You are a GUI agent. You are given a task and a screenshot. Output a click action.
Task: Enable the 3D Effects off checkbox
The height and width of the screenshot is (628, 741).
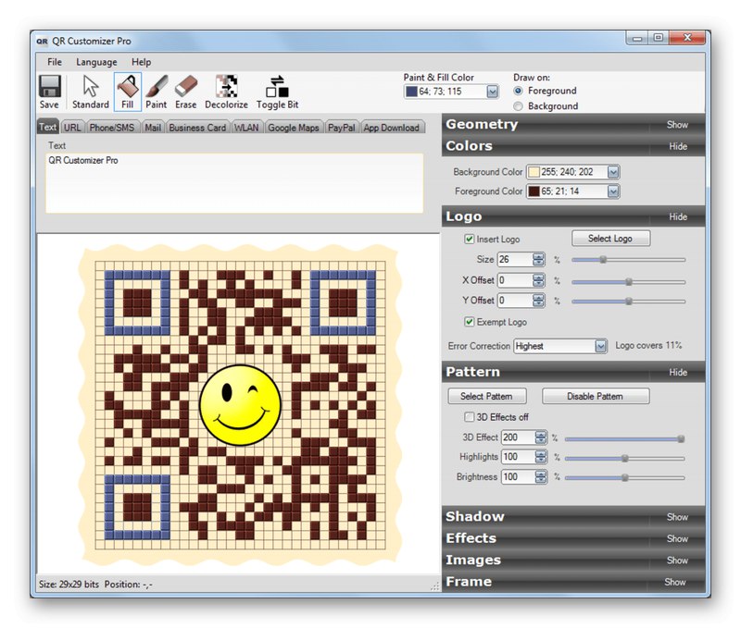click(x=471, y=417)
